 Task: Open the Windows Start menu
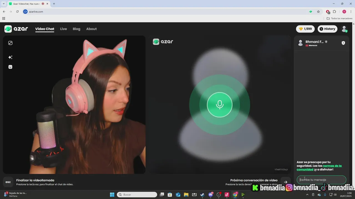coord(112,195)
